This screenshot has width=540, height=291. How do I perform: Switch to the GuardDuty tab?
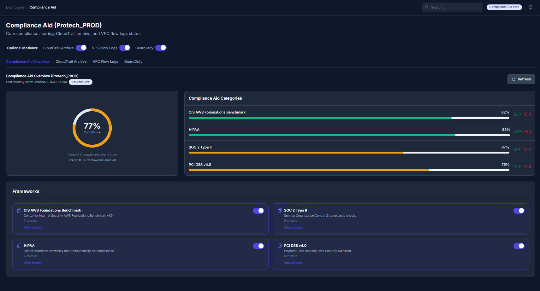pos(133,61)
